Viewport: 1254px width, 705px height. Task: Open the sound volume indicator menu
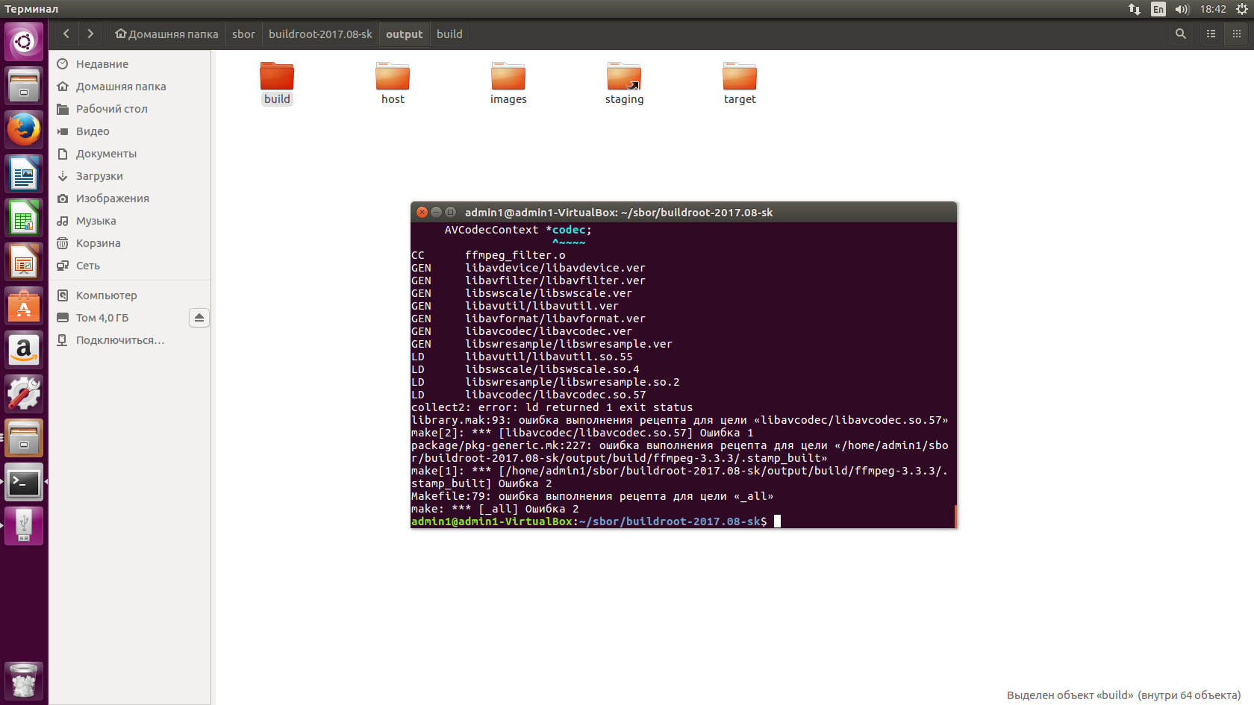click(1182, 9)
